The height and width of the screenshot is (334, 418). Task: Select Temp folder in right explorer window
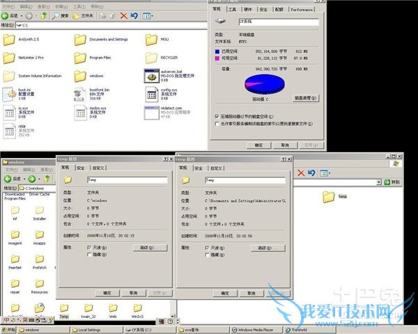pyautogui.click(x=328, y=197)
